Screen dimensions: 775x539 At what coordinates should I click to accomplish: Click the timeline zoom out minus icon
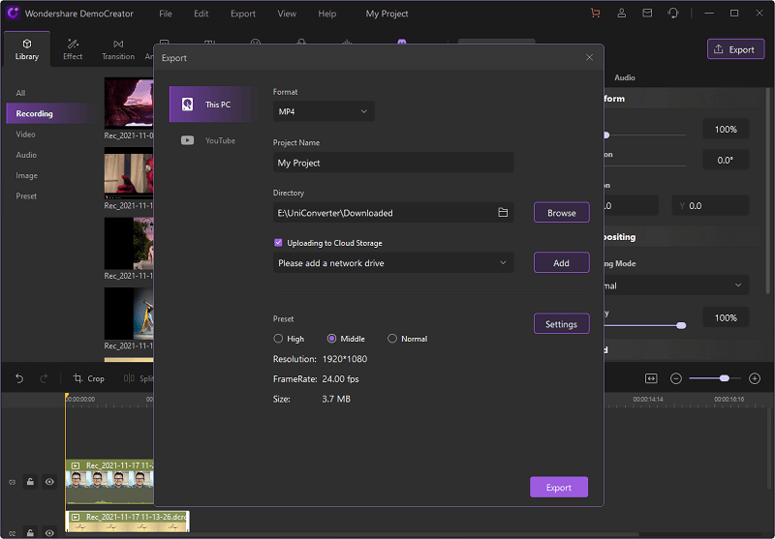(675, 378)
